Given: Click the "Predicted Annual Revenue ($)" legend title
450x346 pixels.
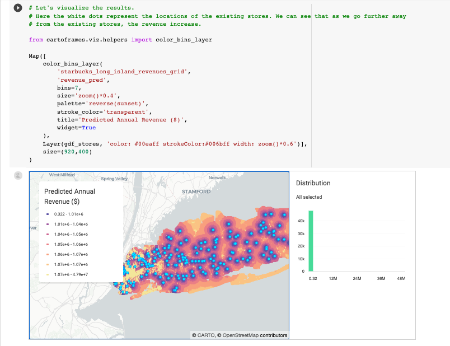Looking at the screenshot, I should click(69, 196).
